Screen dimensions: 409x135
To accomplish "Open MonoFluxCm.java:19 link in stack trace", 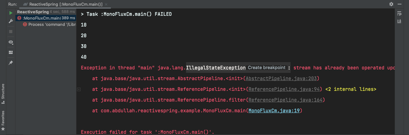I will (274, 111).
